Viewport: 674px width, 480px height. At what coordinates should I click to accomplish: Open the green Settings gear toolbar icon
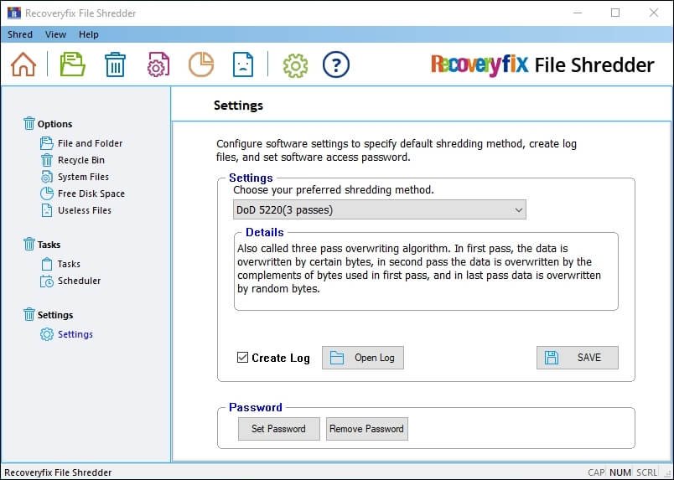295,65
